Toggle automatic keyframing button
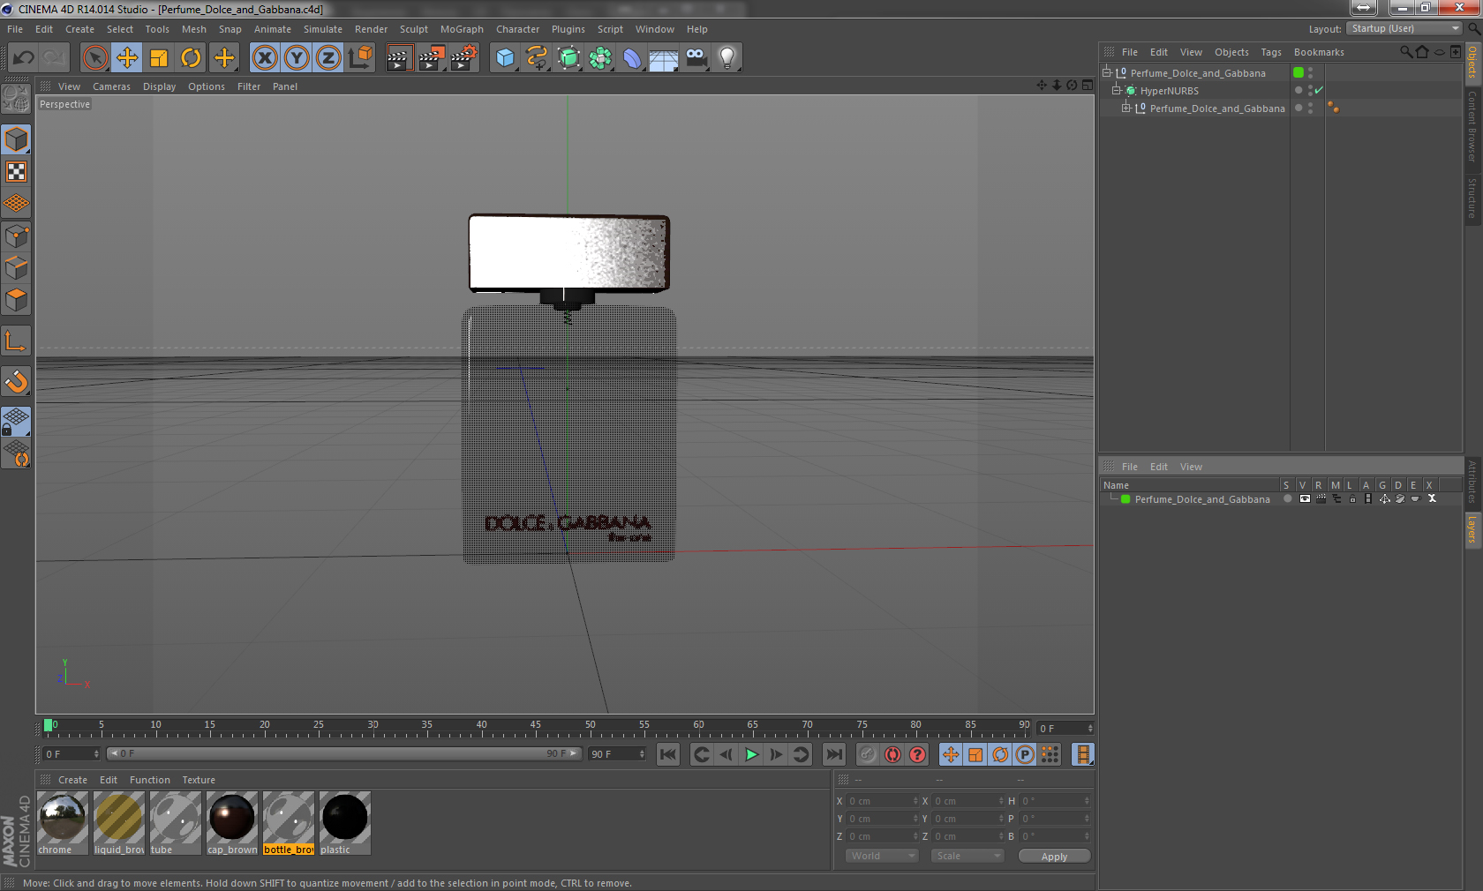 click(x=892, y=754)
